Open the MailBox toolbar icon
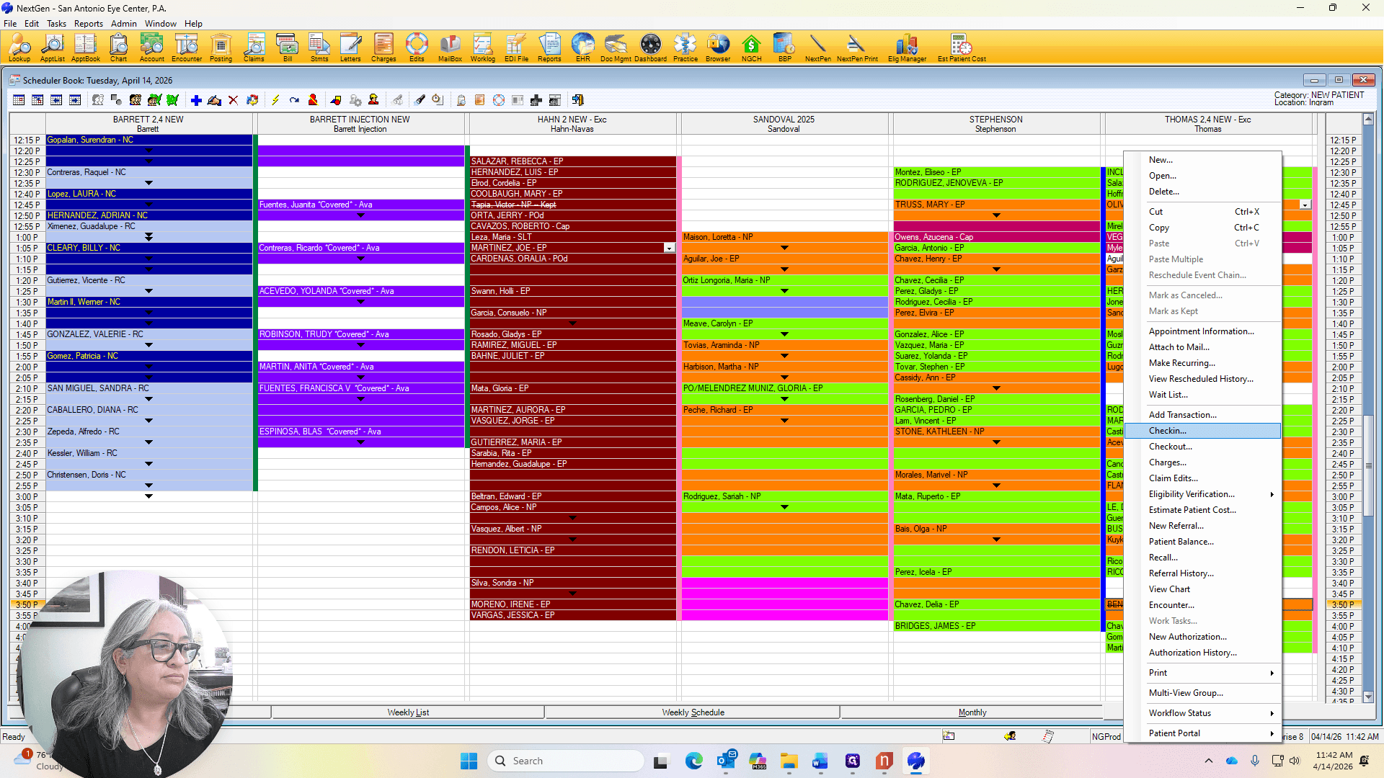The height and width of the screenshot is (778, 1384). [x=450, y=48]
